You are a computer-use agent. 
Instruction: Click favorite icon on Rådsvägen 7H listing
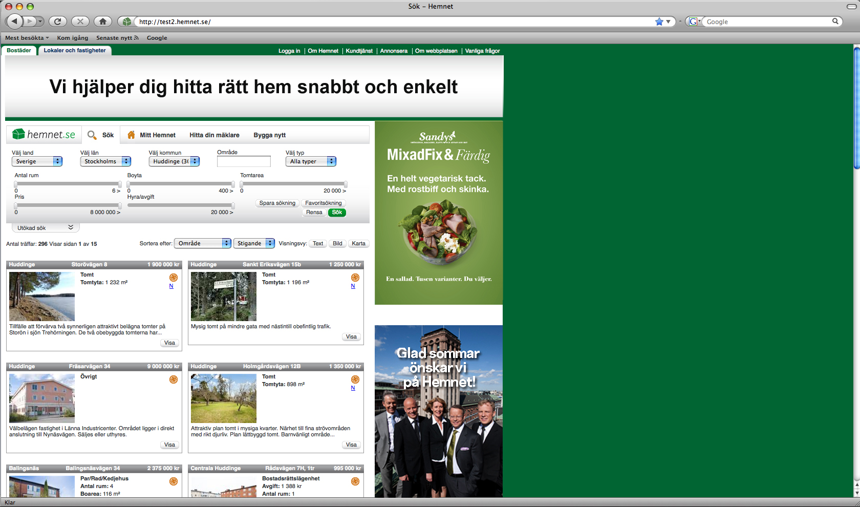(x=355, y=481)
